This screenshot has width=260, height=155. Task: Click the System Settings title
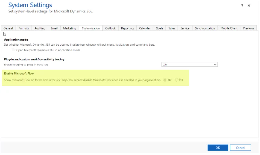pyautogui.click(x=30, y=5)
